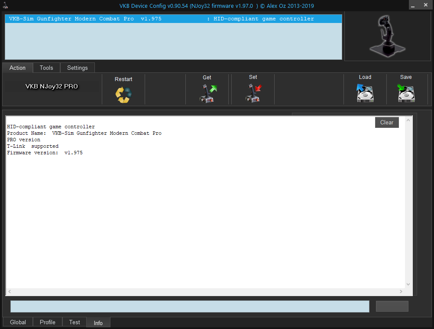Click the Get joystick icon with green arrow
This screenshot has height=329, width=434.
point(207,94)
